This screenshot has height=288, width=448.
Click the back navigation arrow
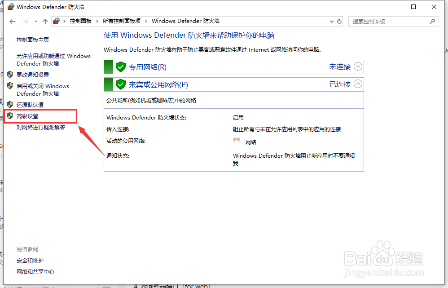[x=12, y=21]
